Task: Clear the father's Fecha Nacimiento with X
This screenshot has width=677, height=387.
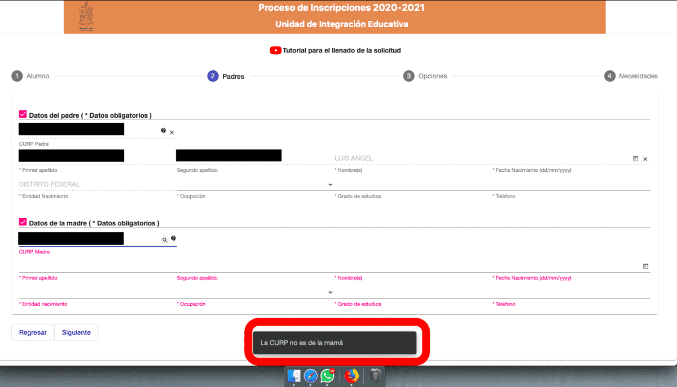Action: coord(645,159)
